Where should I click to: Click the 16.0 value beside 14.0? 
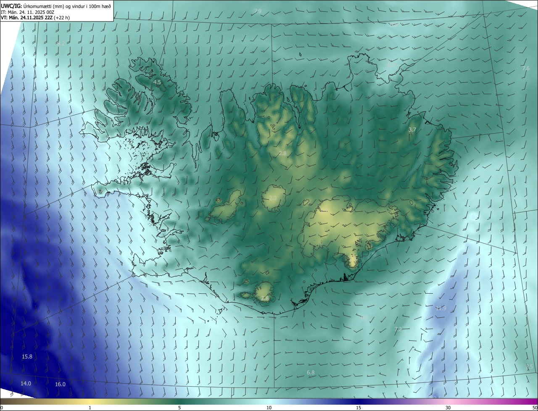tap(60, 384)
